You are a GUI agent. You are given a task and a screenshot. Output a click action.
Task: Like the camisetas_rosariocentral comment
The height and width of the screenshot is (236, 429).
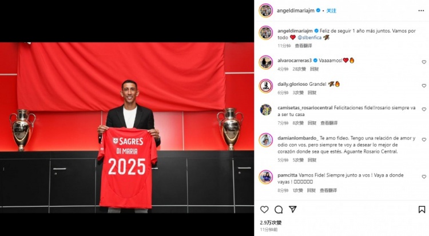(x=424, y=109)
